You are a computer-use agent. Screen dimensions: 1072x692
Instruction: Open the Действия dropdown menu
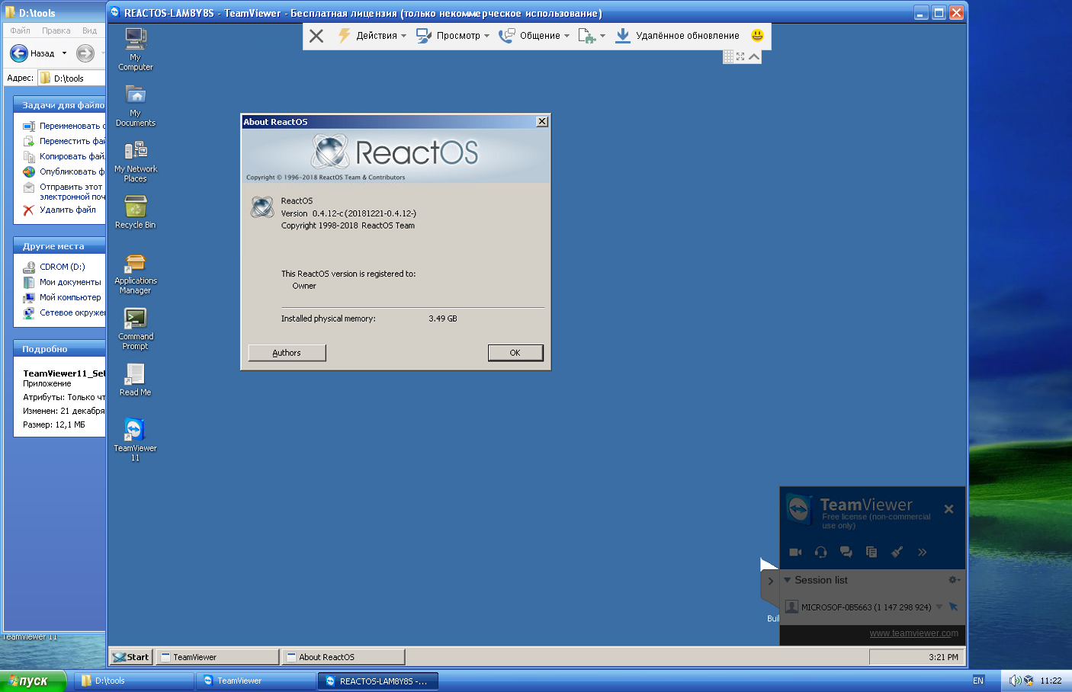(372, 36)
